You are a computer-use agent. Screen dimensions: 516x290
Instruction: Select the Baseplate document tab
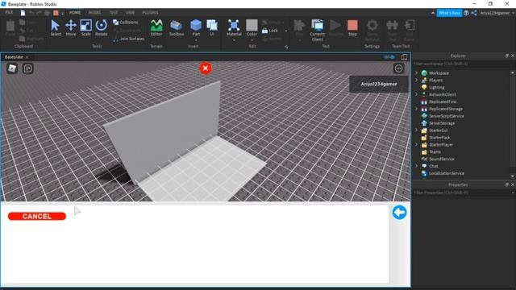[x=14, y=57]
